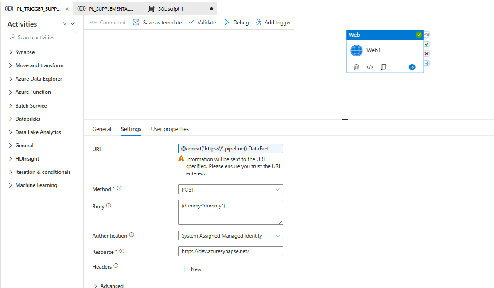The image size is (494, 288).
Task: Show info tooltip for Headers
Action: [116, 265]
